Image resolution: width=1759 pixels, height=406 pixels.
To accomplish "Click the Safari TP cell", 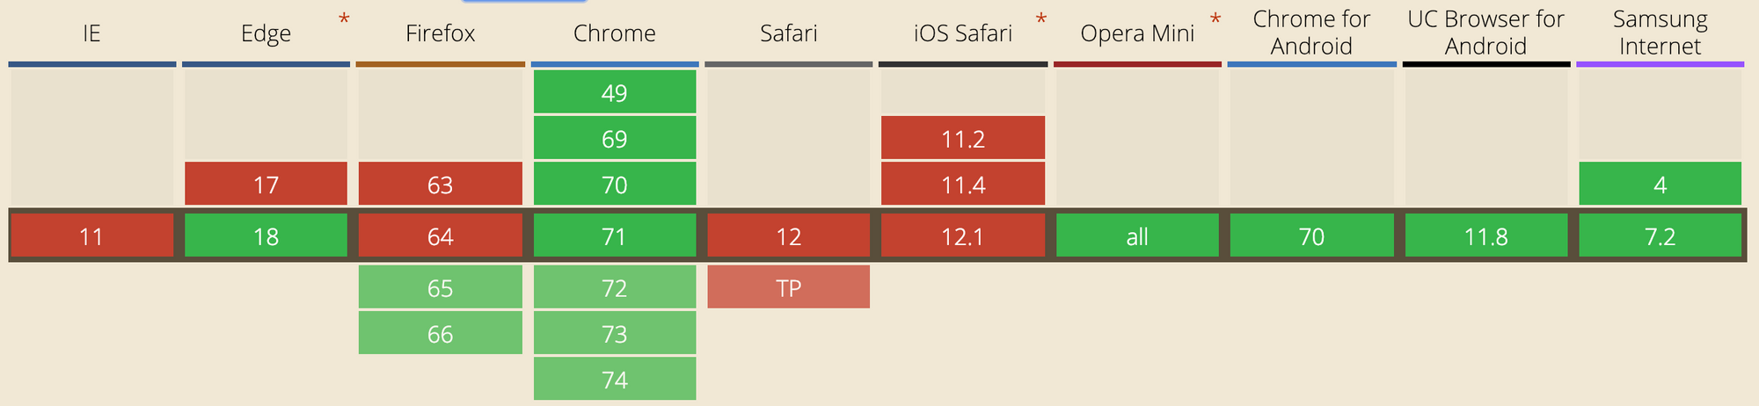I will coord(788,287).
